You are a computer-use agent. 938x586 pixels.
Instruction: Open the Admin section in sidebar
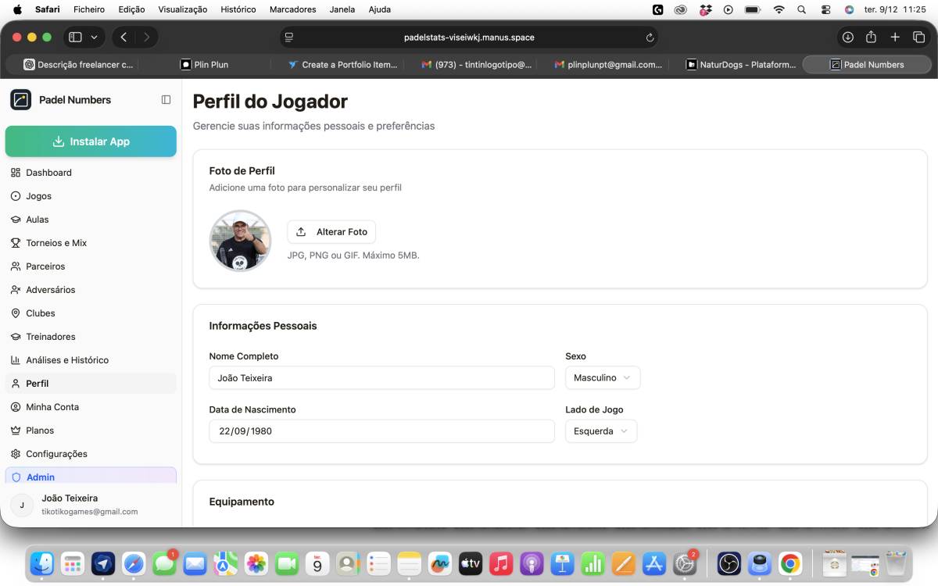tap(91, 476)
